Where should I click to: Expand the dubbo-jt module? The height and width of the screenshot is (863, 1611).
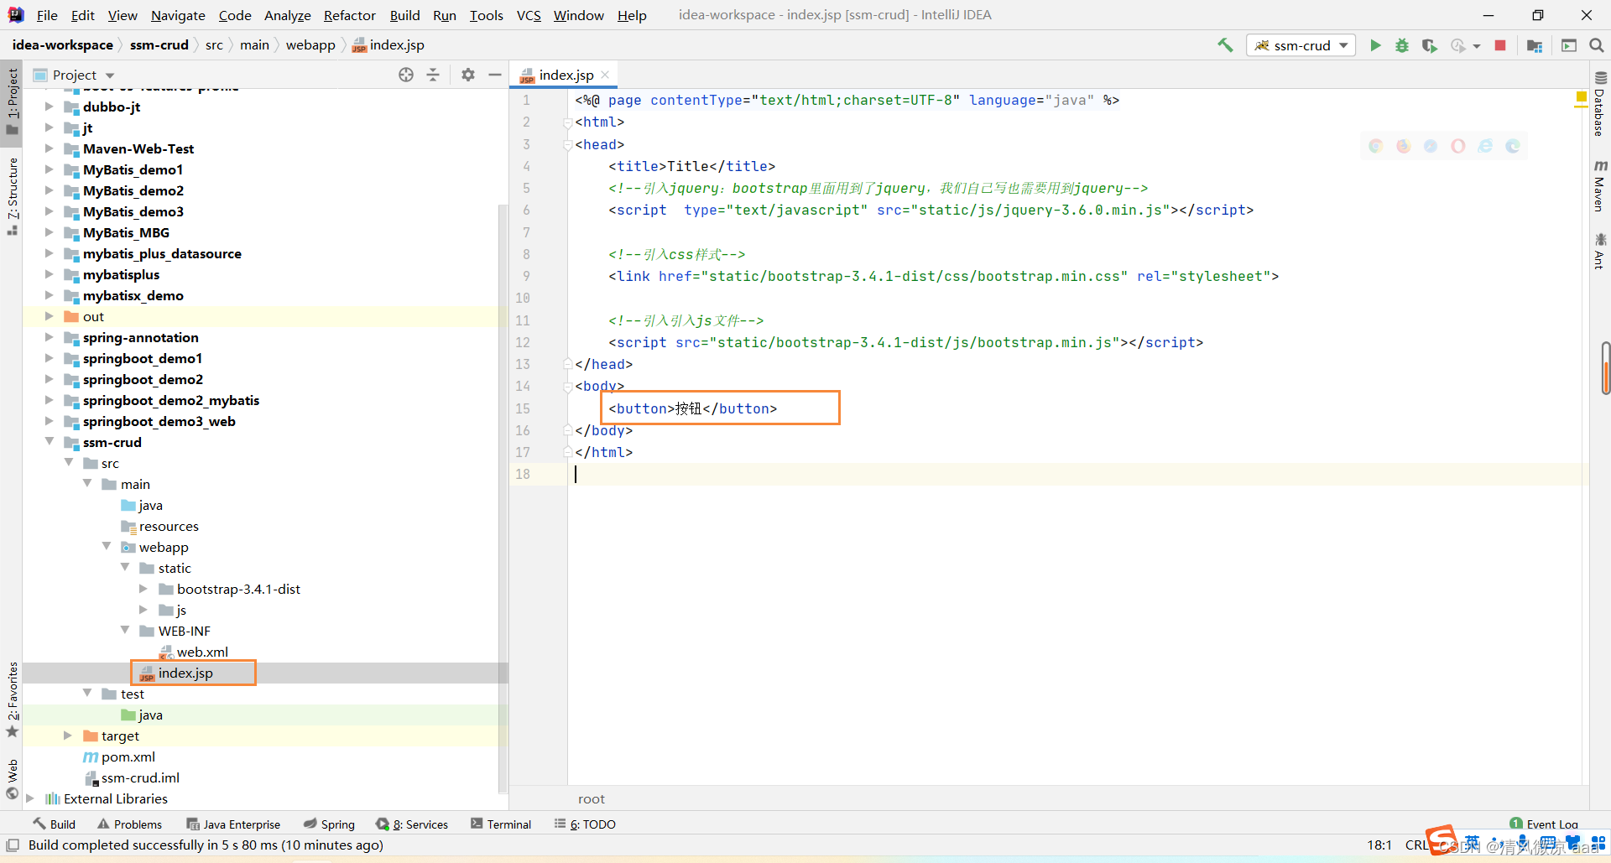pos(49,107)
